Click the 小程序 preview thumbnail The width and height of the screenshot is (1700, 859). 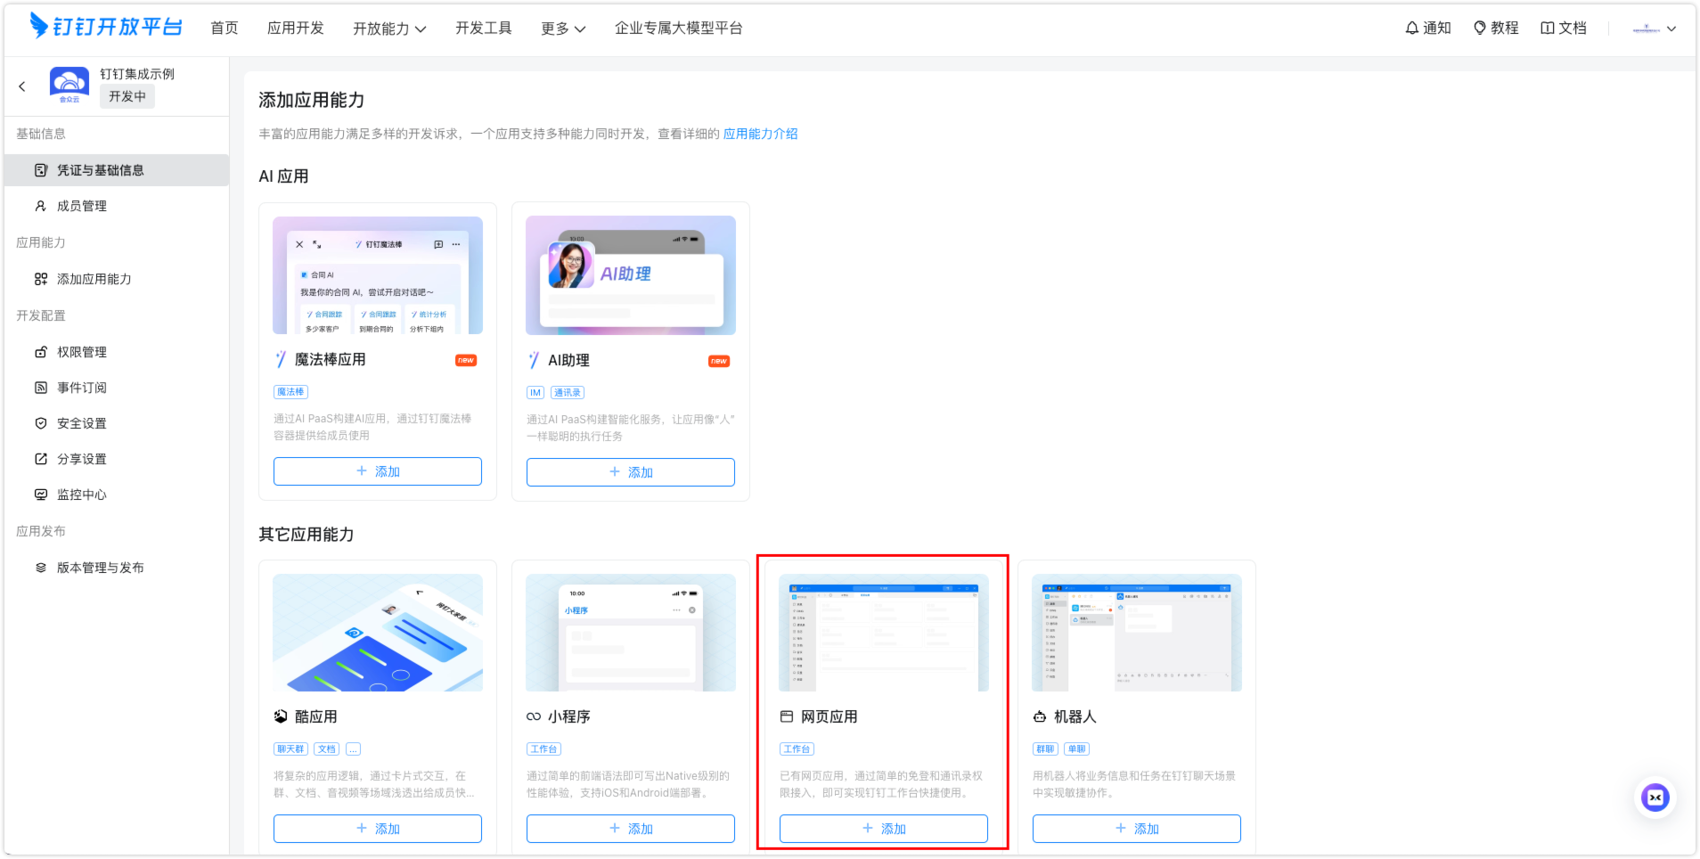631,633
